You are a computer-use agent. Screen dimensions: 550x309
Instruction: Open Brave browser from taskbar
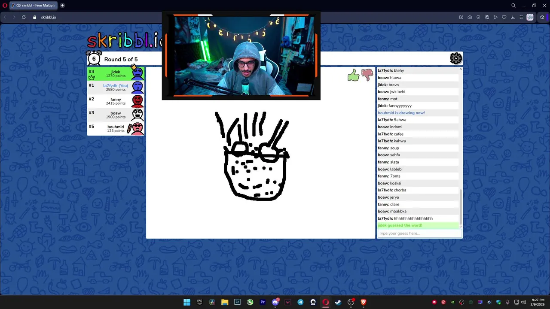(364, 302)
